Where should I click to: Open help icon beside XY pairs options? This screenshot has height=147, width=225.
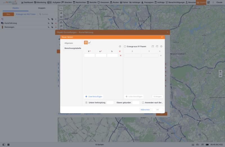161,46
